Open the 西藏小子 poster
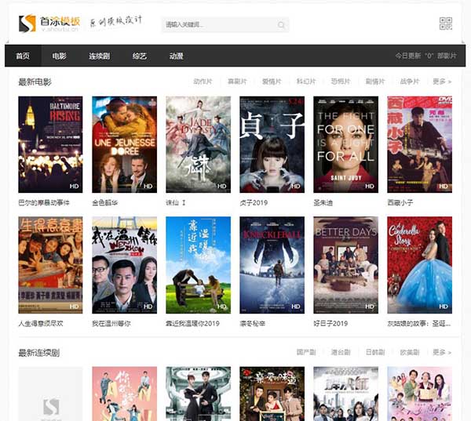The image size is (471, 421). (x=420, y=144)
